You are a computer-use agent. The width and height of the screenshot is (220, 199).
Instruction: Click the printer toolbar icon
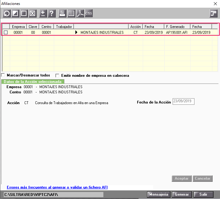click(x=62, y=14)
